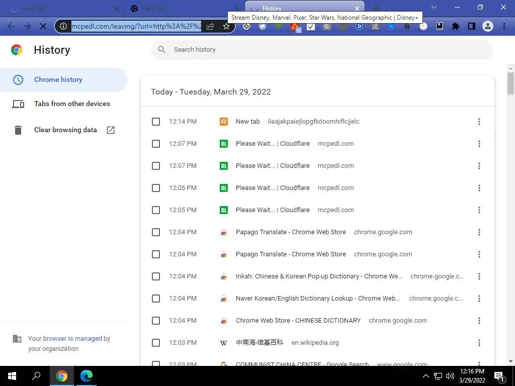Select Chrome history in the sidebar
This screenshot has width=515, height=386.
64,80
